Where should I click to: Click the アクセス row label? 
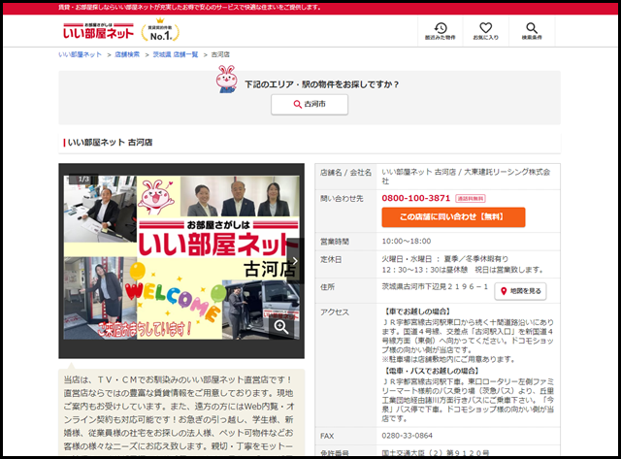tap(335, 312)
